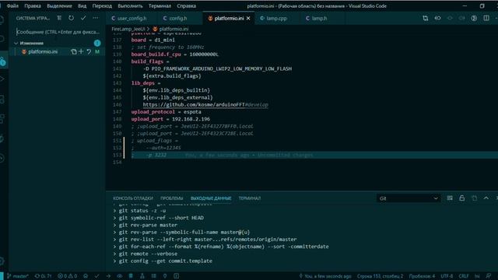Image resolution: width=498 pixels, height=280 pixels.
Task: Open the Терминал menu
Action: coord(160,6)
